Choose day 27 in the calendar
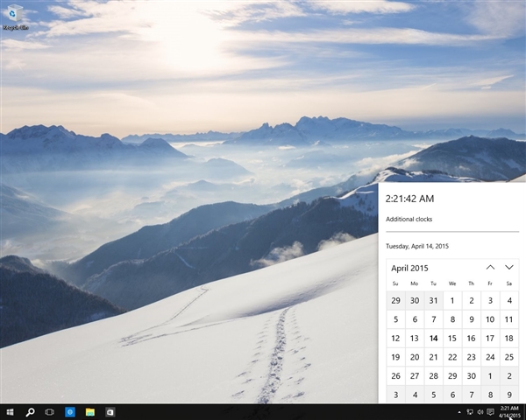 [415, 375]
